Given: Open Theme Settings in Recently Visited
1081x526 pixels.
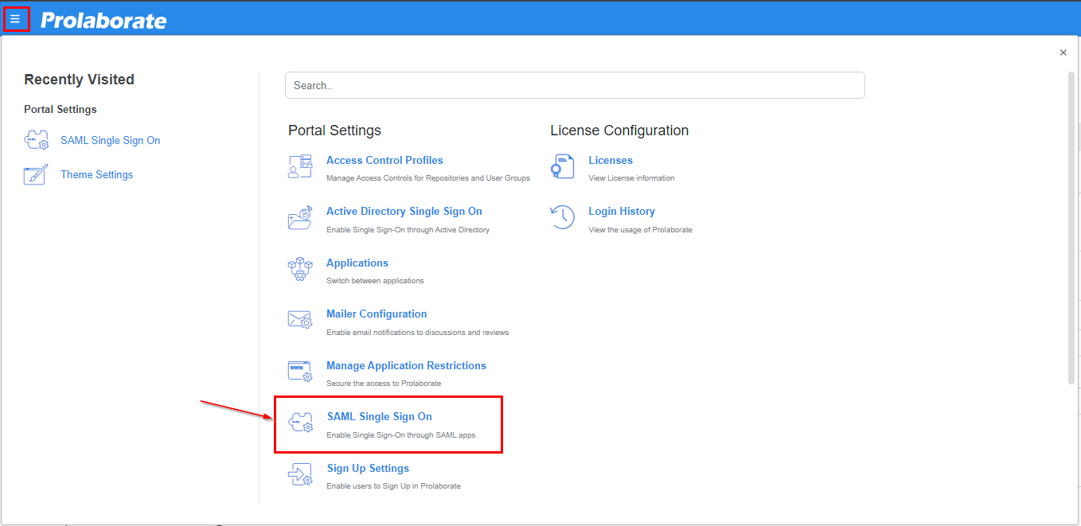Looking at the screenshot, I should [97, 174].
